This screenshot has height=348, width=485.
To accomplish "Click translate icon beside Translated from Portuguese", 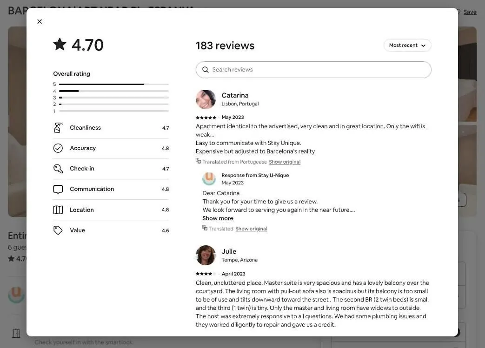I will (x=198, y=161).
